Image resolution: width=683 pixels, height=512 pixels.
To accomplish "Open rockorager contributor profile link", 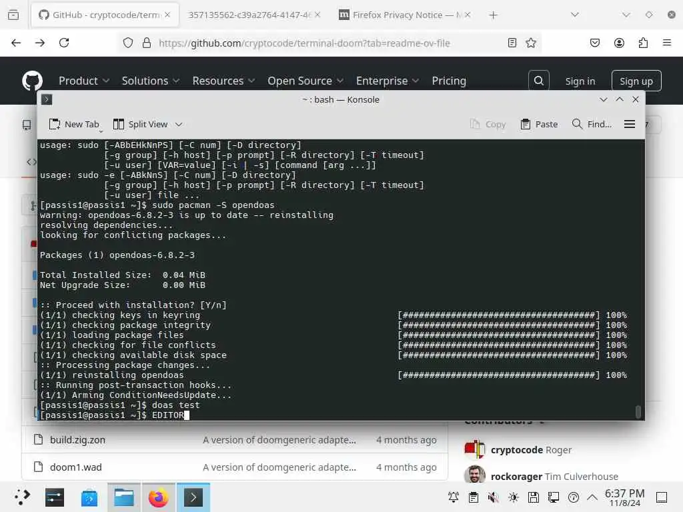I will click(x=517, y=477).
